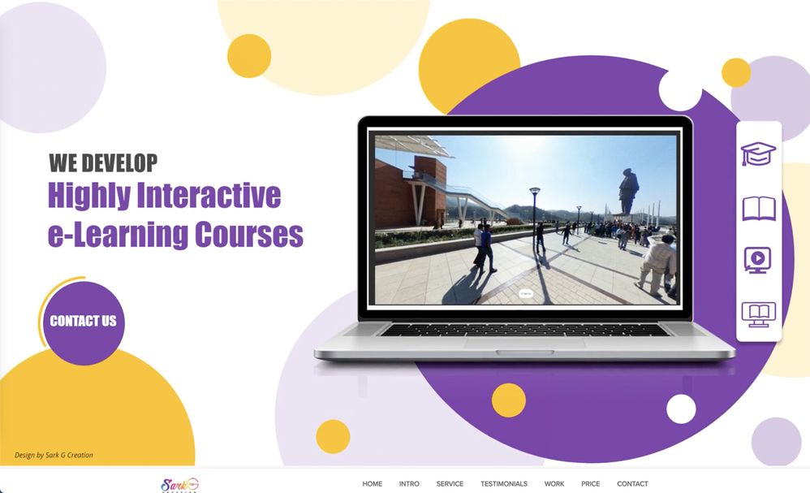The height and width of the screenshot is (493, 810).
Task: Click the graduation cap icon in side panel
Action: click(758, 154)
